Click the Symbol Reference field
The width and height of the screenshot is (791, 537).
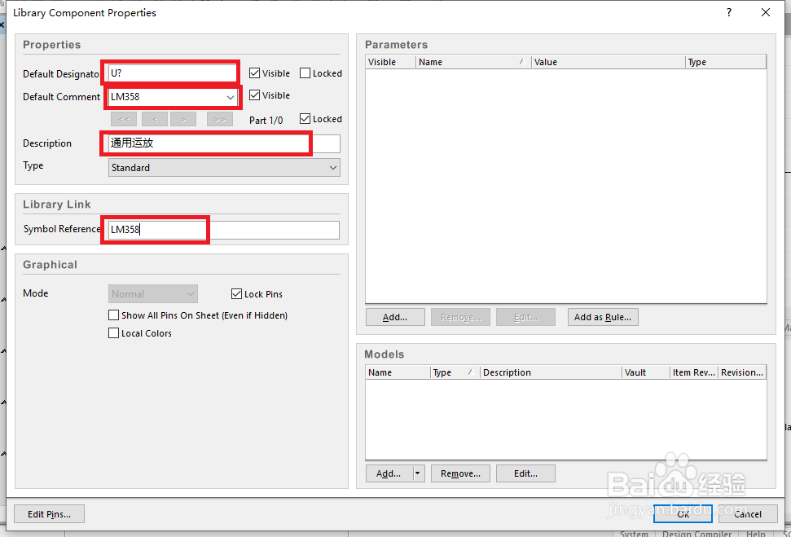pos(224,230)
